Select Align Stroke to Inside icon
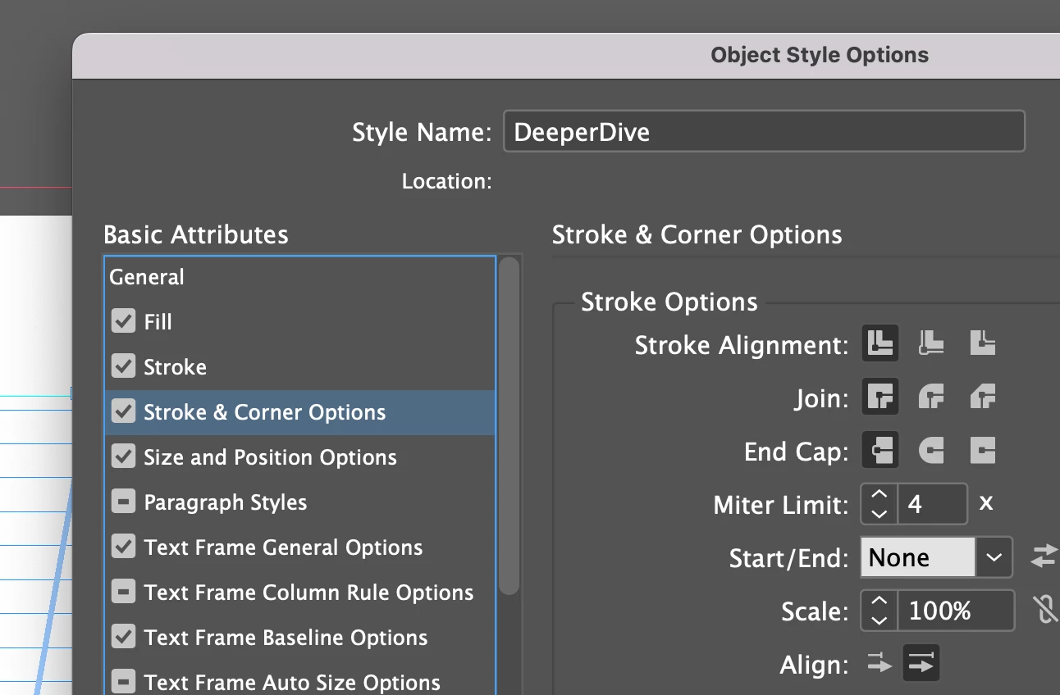Viewport: 1060px width, 695px height. click(x=931, y=343)
